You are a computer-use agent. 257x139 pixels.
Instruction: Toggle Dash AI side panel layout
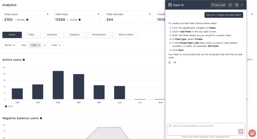click(236, 5)
